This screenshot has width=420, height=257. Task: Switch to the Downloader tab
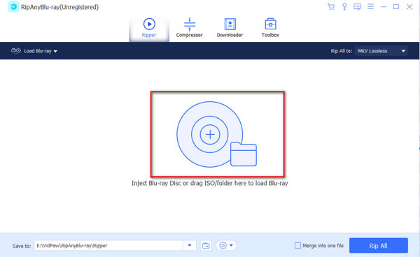pos(230,28)
